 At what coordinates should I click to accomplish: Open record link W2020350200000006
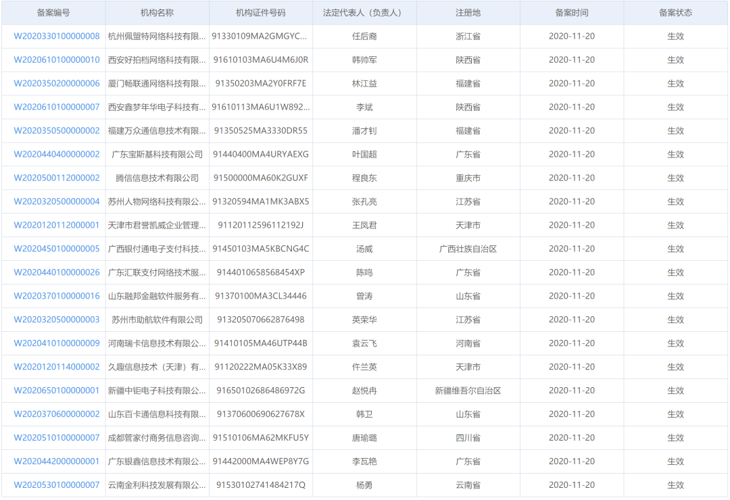click(x=57, y=84)
